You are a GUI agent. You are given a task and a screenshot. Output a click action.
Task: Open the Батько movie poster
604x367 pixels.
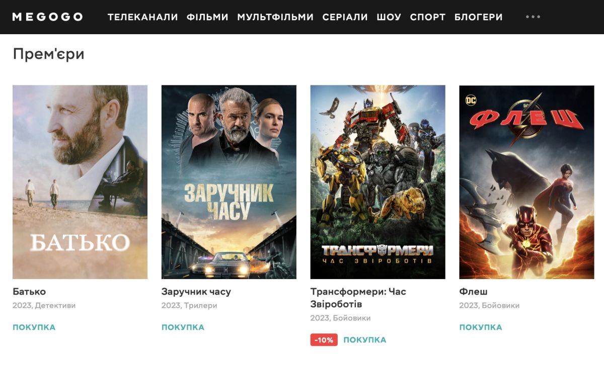tap(80, 182)
